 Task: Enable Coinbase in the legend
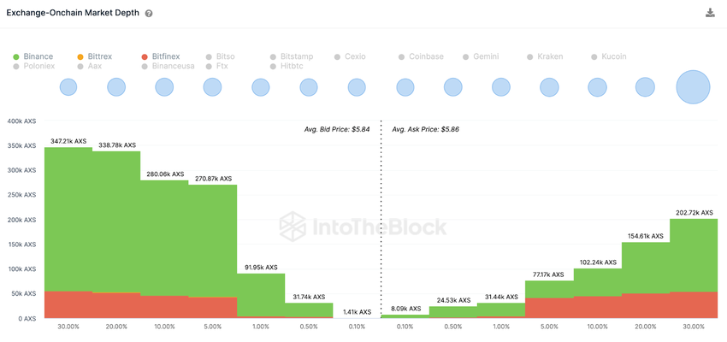click(x=425, y=56)
